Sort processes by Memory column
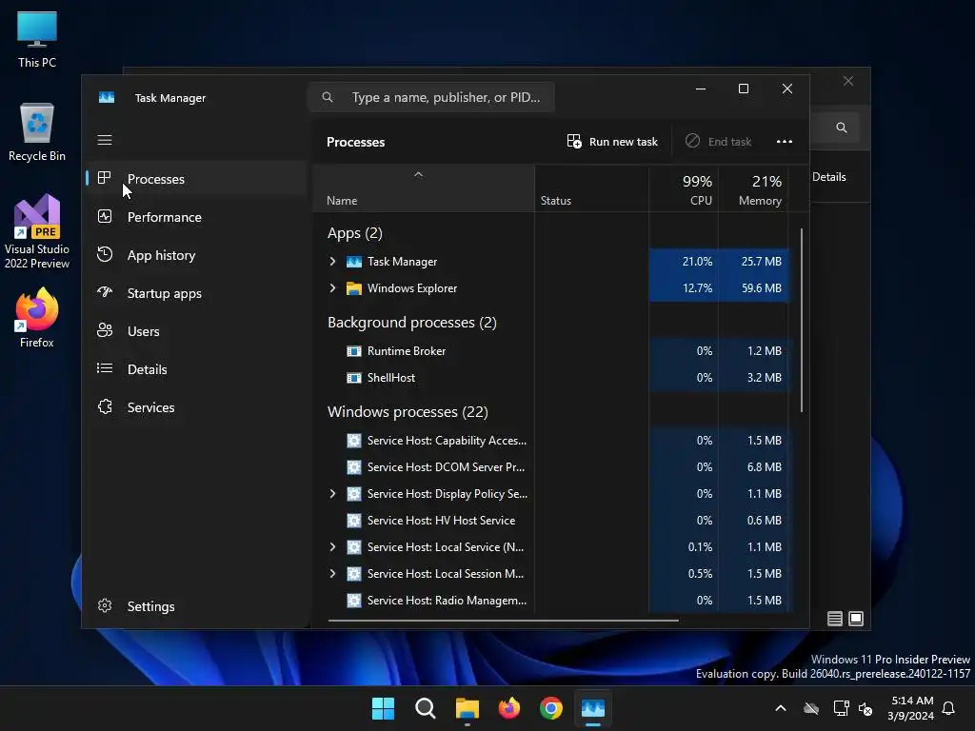 point(754,189)
